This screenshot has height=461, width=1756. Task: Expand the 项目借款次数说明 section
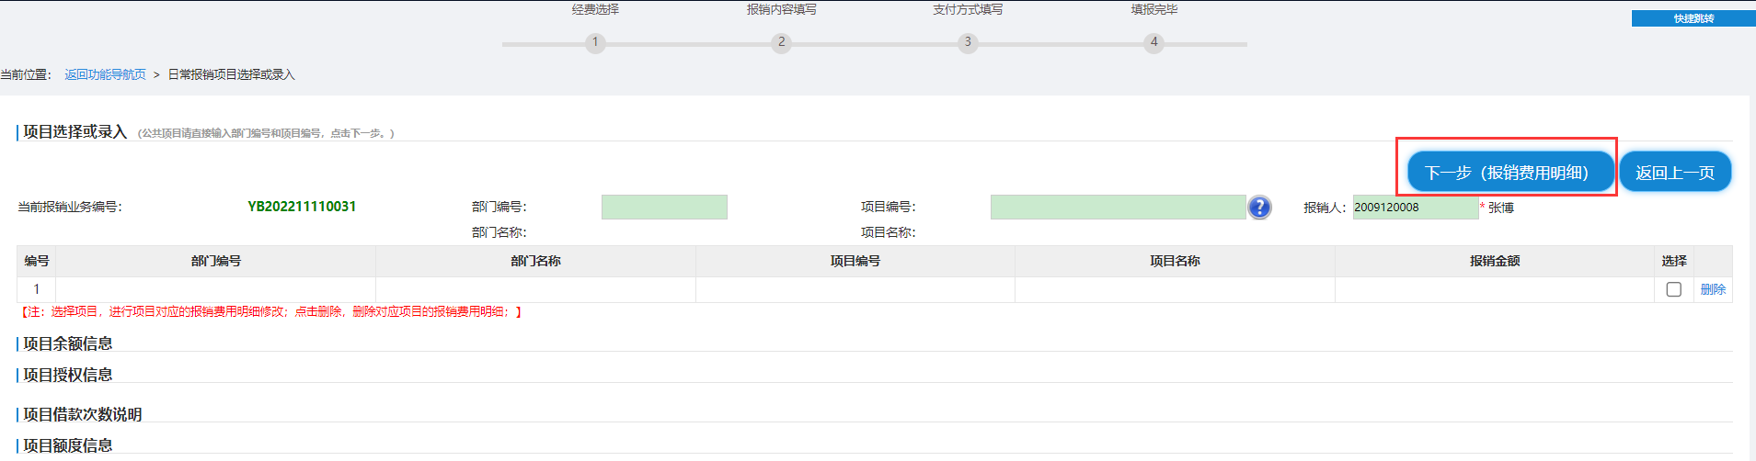(x=82, y=414)
